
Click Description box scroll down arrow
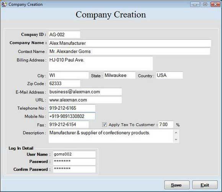tap(176, 139)
